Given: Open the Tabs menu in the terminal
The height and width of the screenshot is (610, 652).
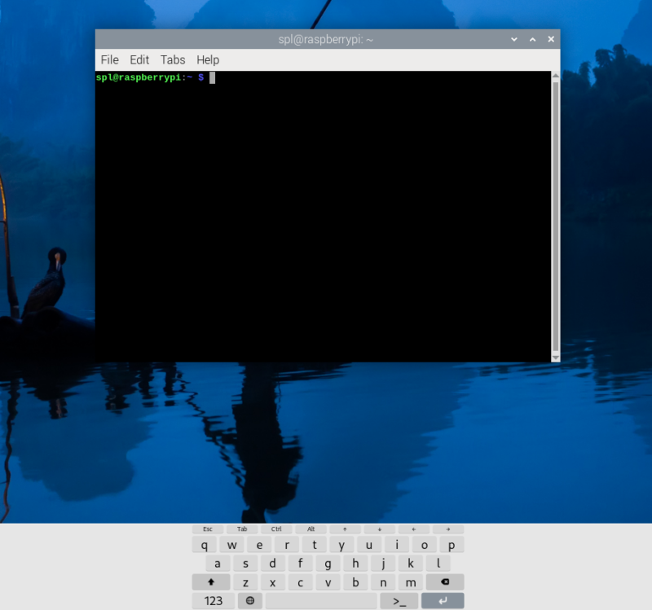Looking at the screenshot, I should pos(173,59).
